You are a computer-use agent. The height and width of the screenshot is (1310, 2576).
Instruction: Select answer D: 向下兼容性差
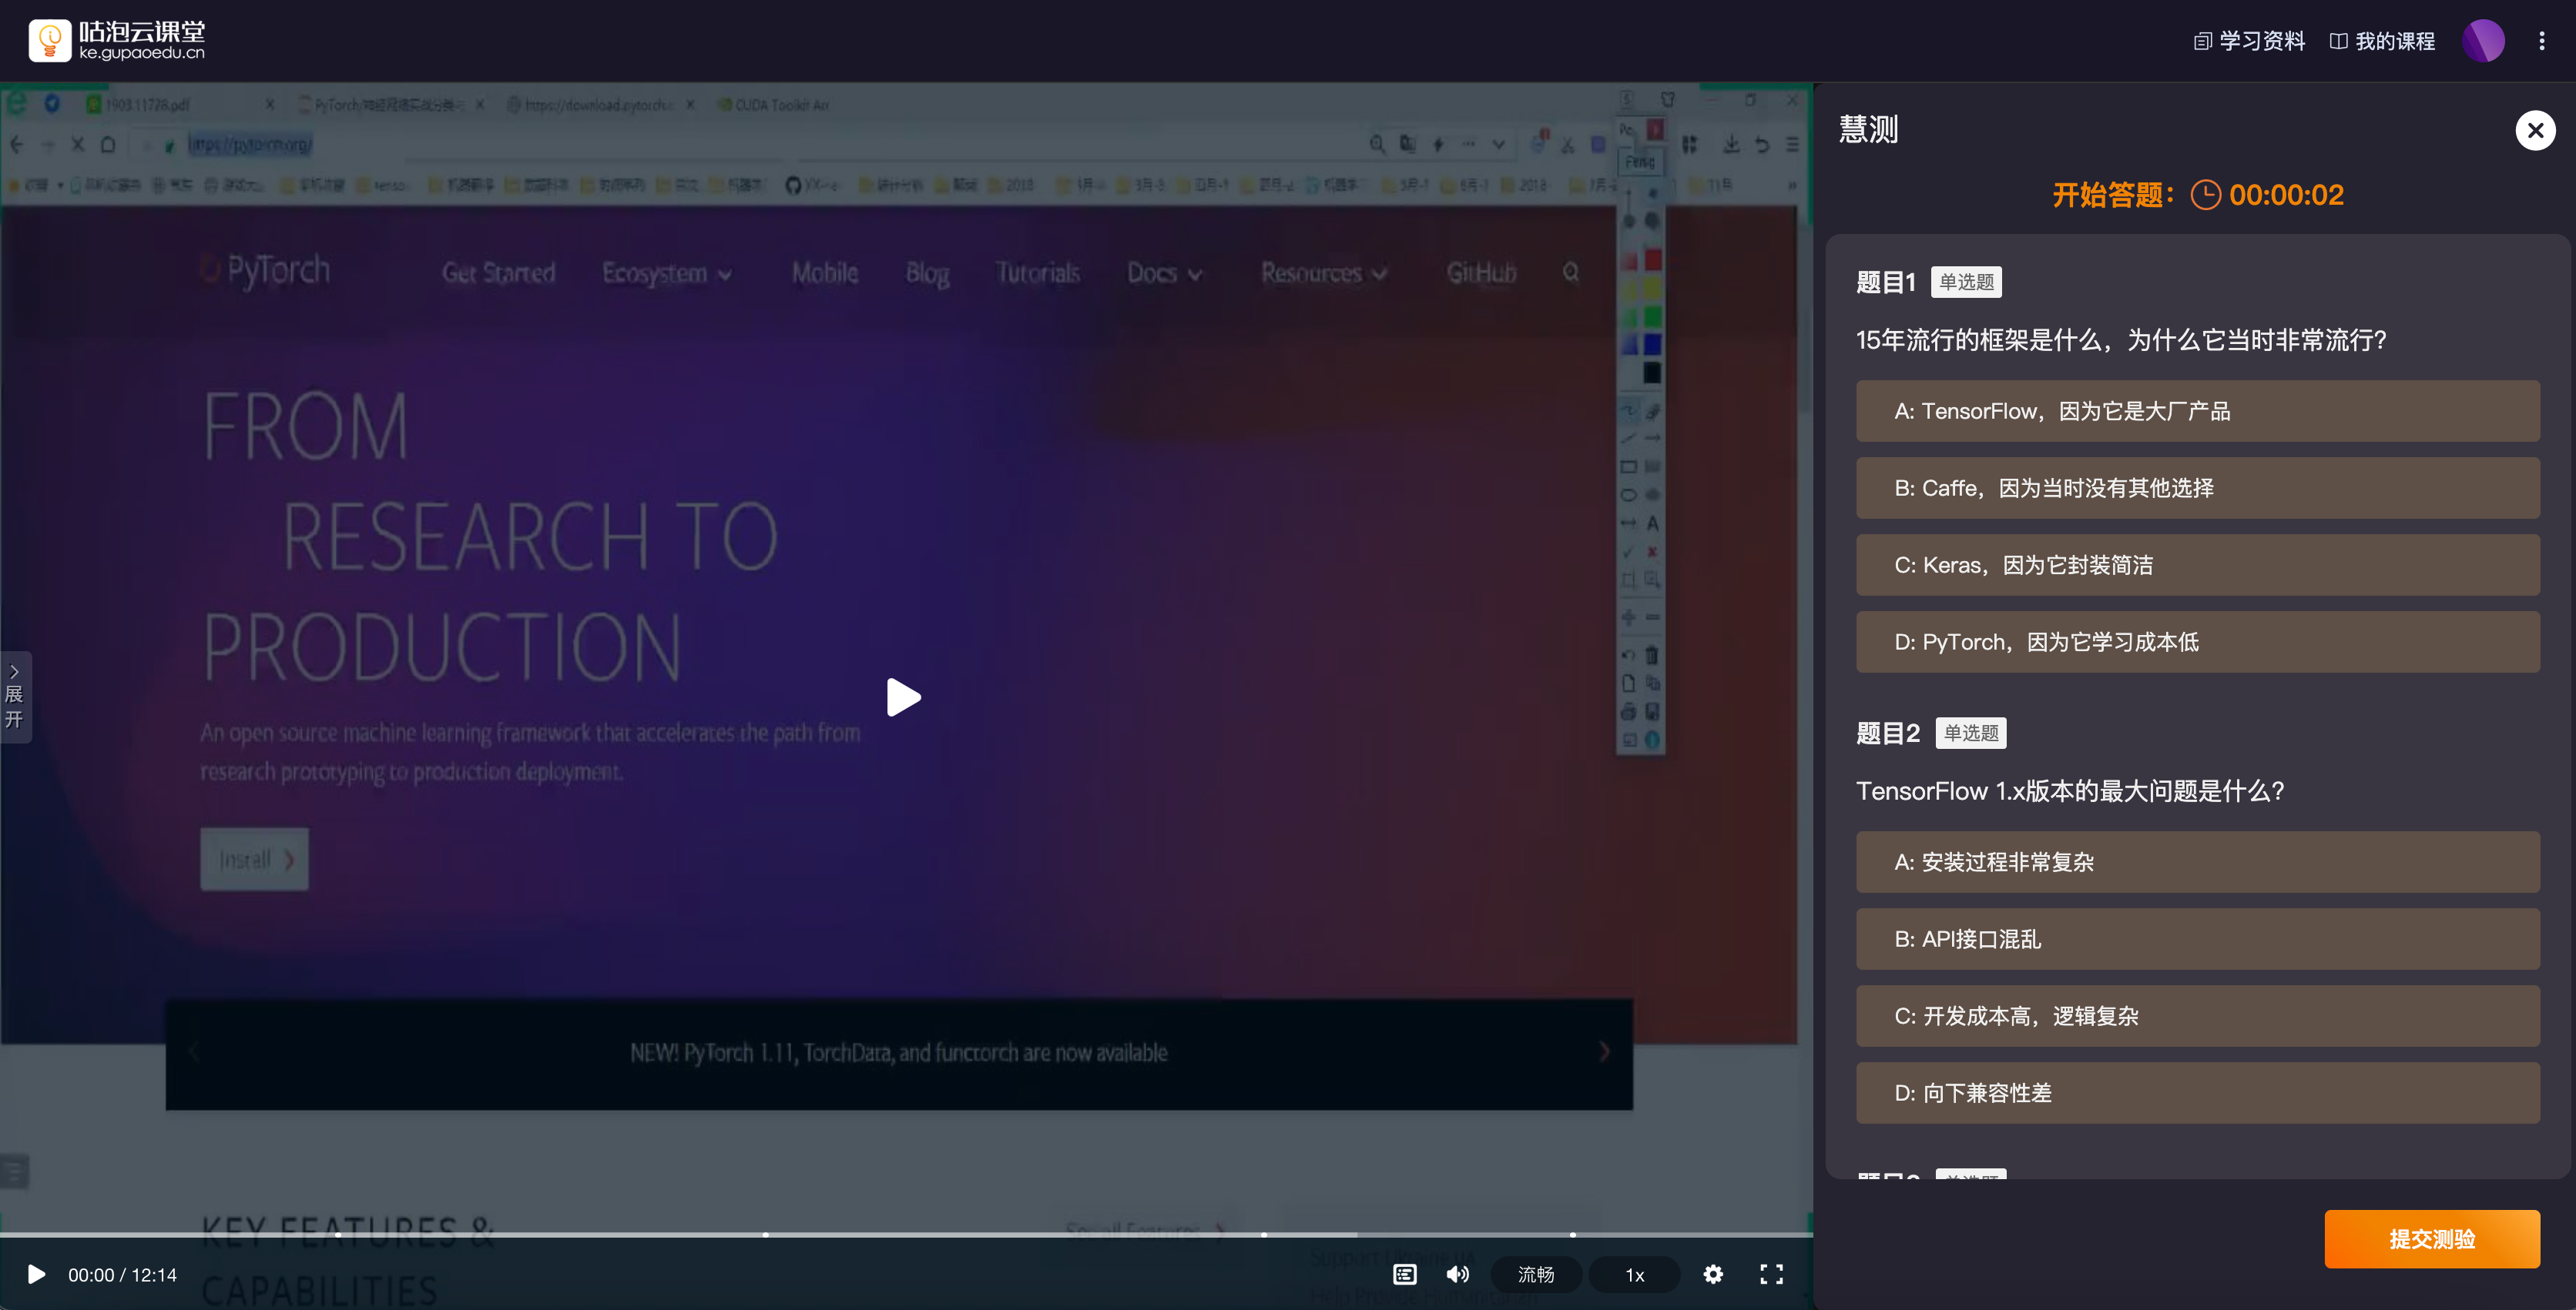2197,1092
